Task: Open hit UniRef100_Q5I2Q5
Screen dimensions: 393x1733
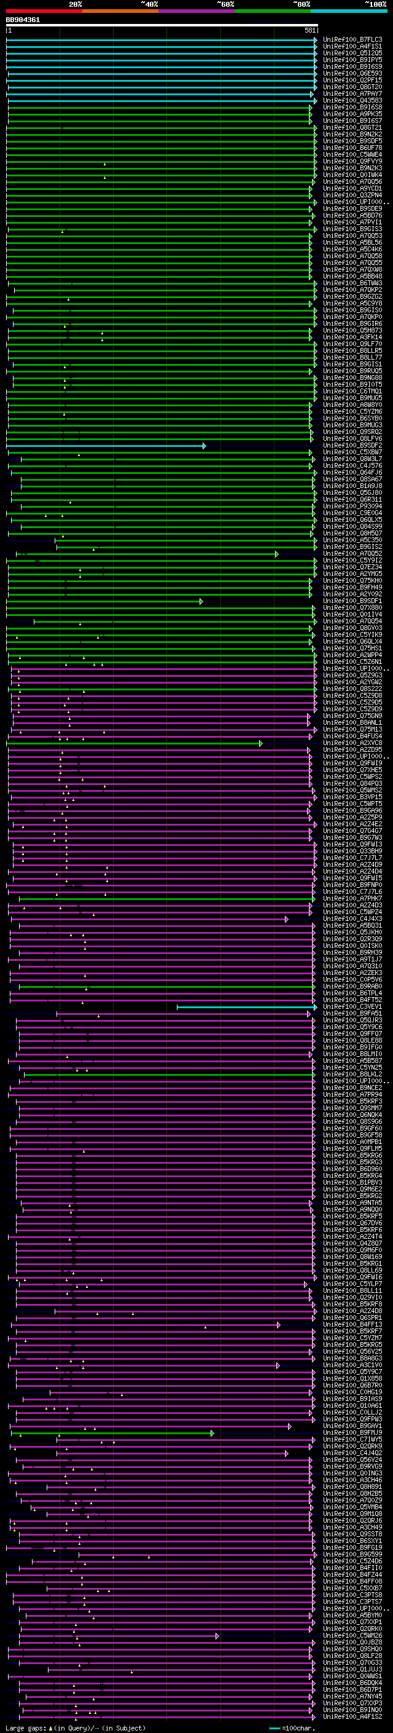Action: pos(352,53)
